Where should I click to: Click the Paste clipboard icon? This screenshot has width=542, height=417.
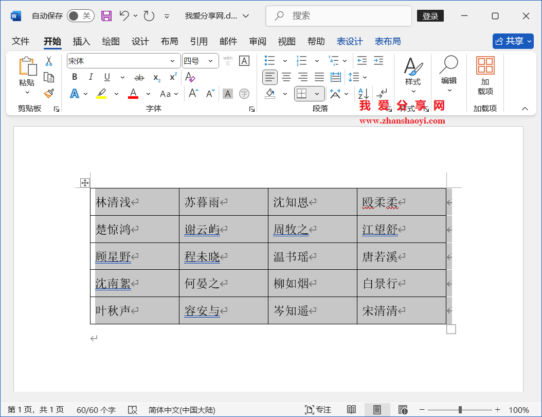(x=28, y=66)
